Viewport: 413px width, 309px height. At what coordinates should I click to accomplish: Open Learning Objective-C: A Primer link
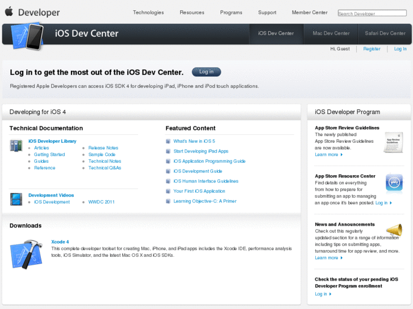pyautogui.click(x=205, y=201)
